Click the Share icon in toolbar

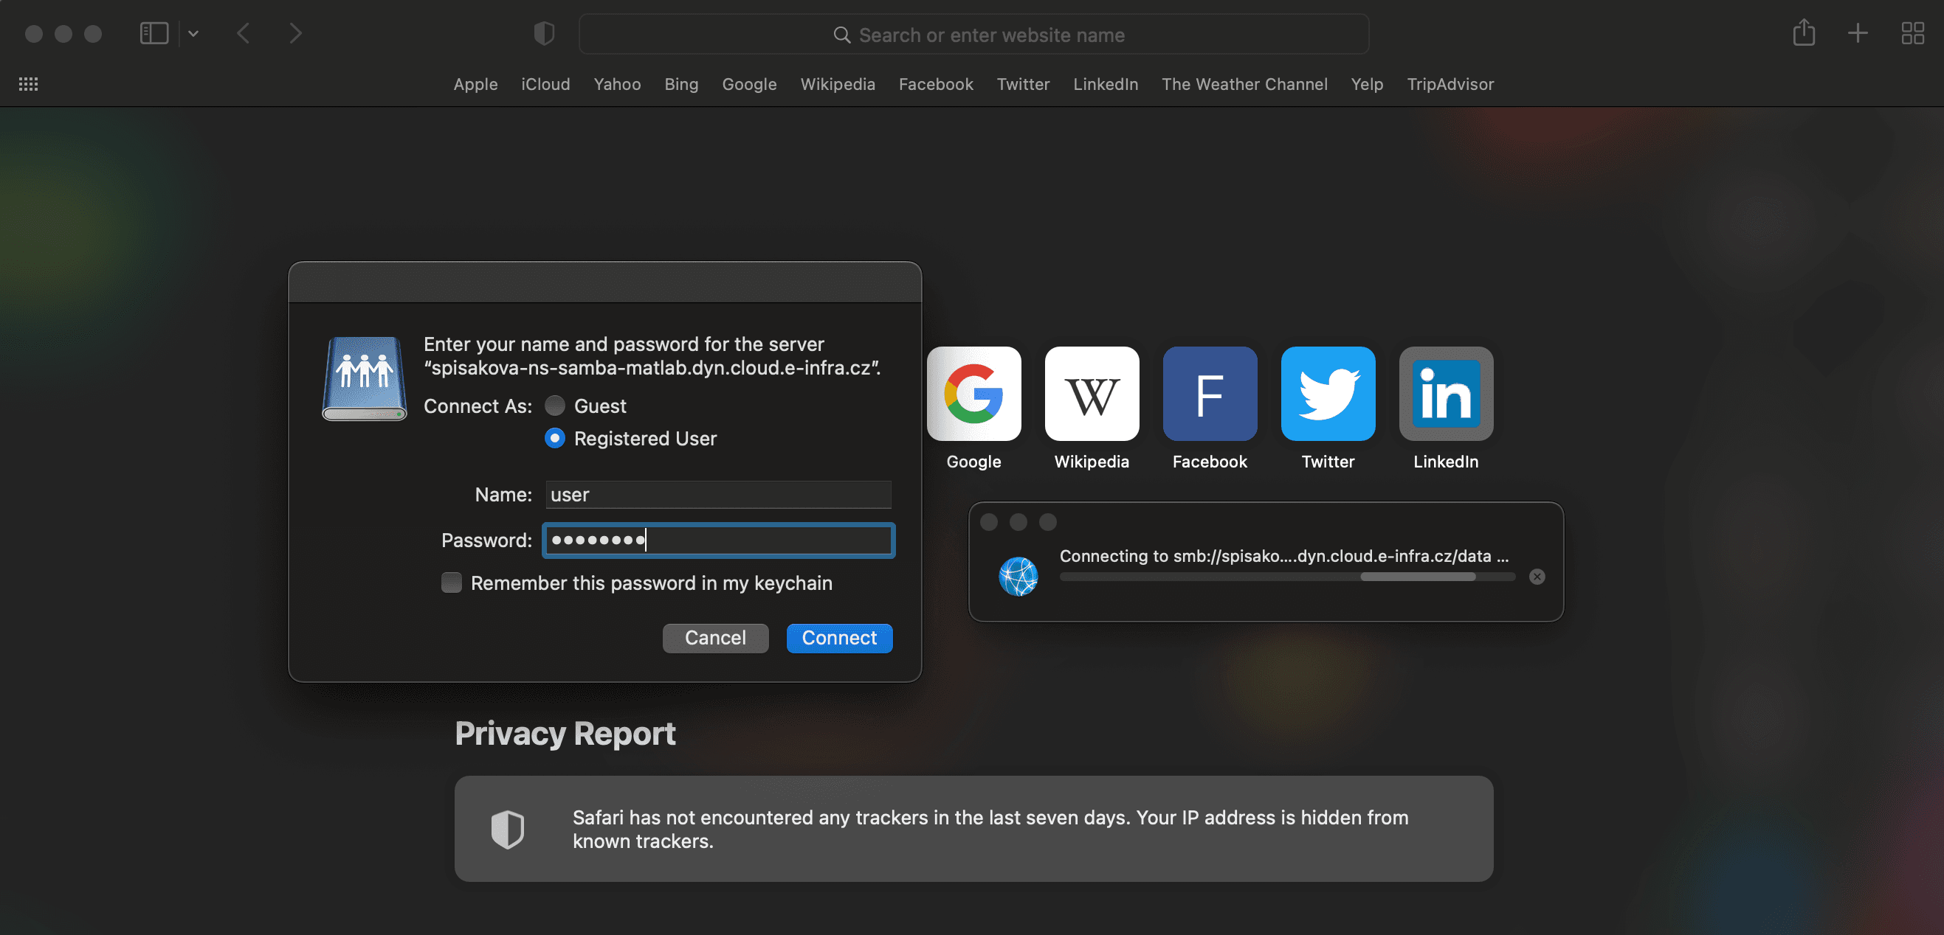pyautogui.click(x=1804, y=33)
